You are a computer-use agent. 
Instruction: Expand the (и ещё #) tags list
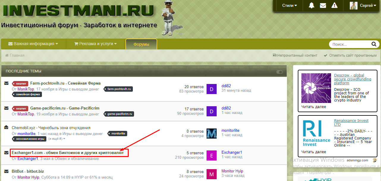[57, 139]
